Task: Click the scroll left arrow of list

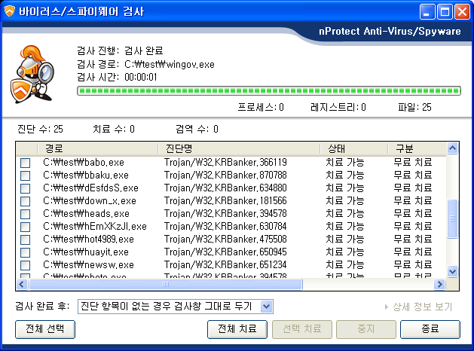Action: point(22,284)
